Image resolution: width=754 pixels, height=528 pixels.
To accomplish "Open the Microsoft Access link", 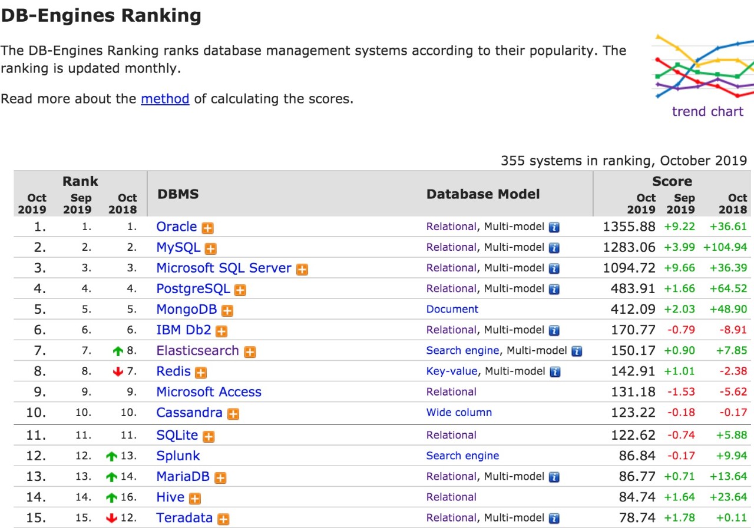I will coord(209,392).
